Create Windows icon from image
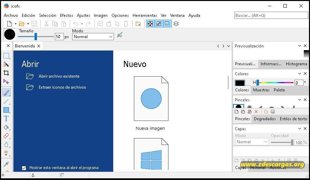The image size is (310, 180). click(x=100, y=24)
